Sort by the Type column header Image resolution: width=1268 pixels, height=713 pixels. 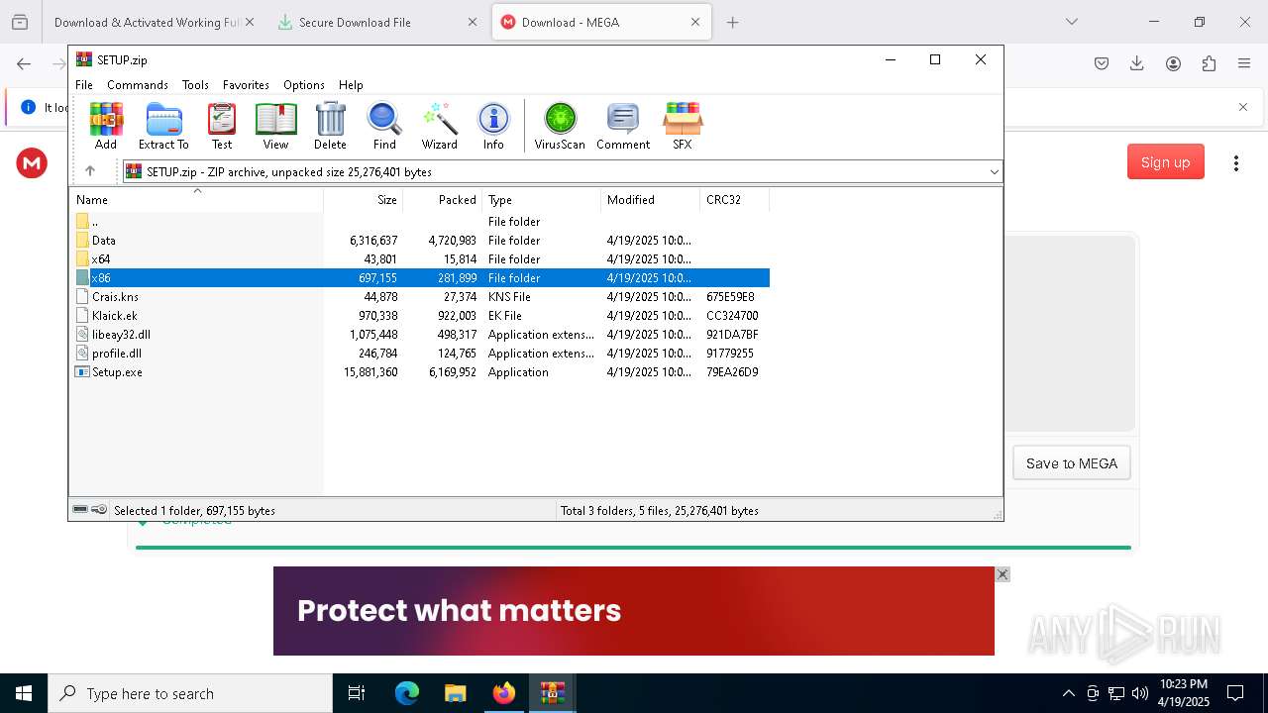point(541,200)
